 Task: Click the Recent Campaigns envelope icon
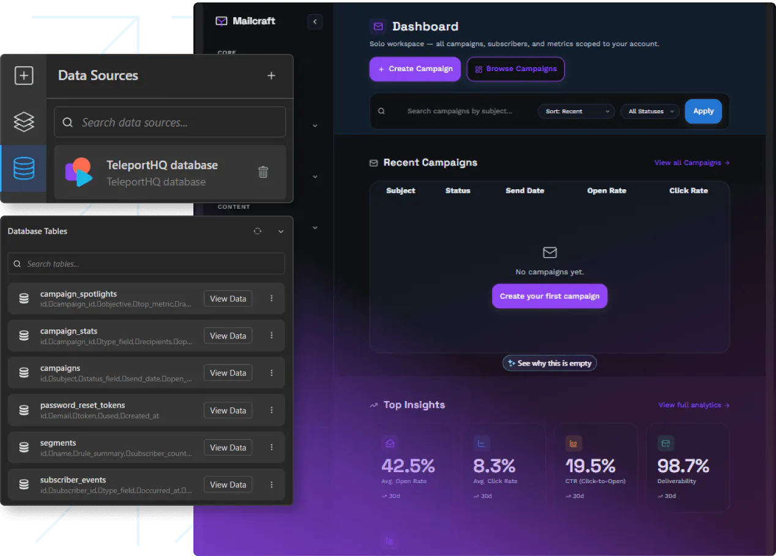(373, 163)
